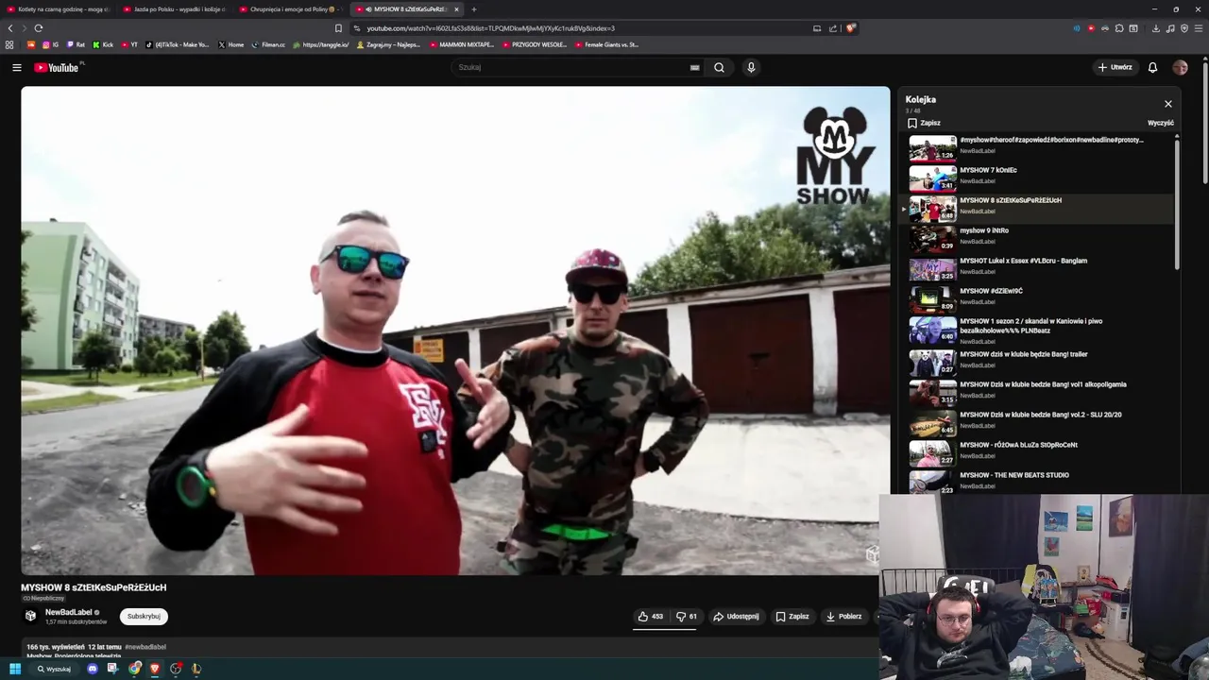Click the video player to pause
Screen dimensions: 1209x680
click(455, 331)
